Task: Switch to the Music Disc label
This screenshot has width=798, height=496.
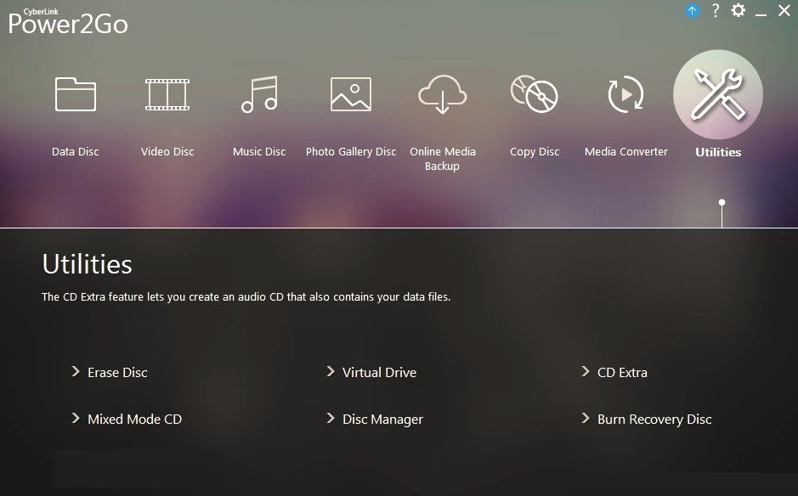Action: coord(259,151)
